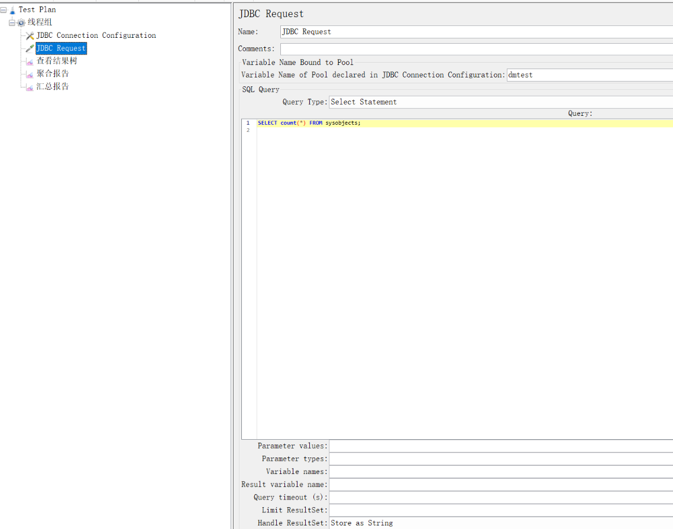
Task: Click the Variable names field
Action: pyautogui.click(x=501, y=472)
